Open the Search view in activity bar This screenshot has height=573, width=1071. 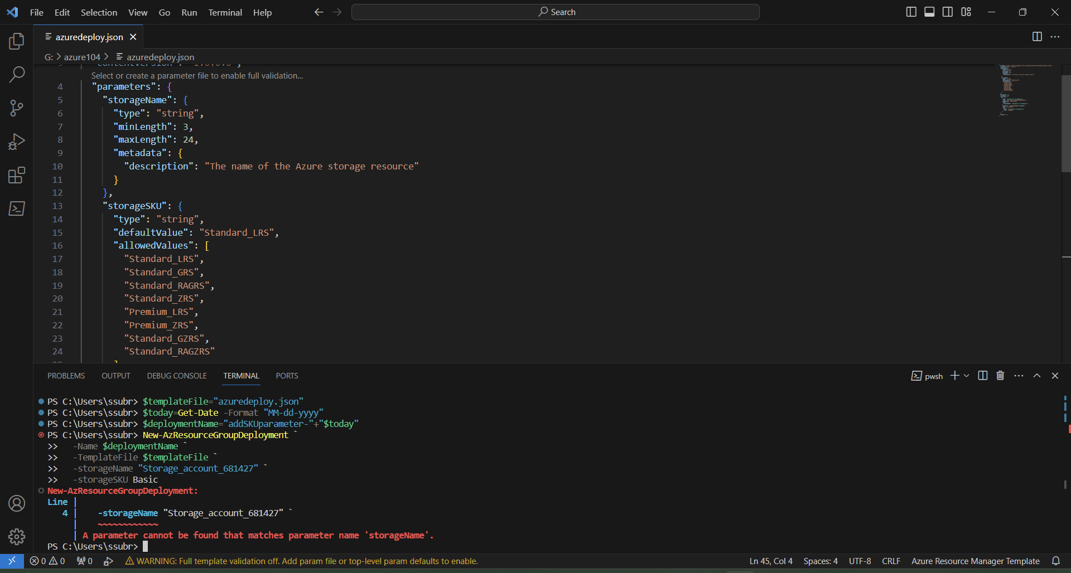17,74
